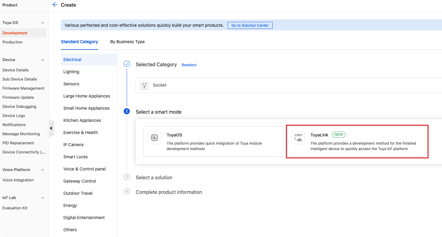Switch to By Business Type tab
The height and width of the screenshot is (237, 442).
coord(127,42)
